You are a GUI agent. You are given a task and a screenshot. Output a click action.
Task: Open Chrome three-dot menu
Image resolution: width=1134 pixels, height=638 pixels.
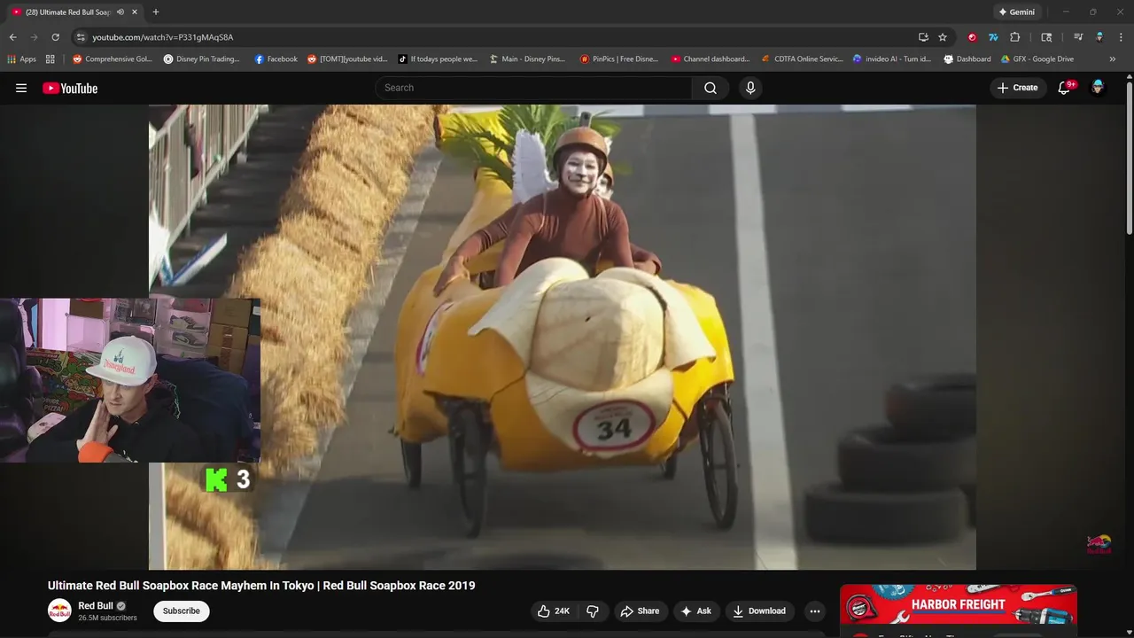1121,37
